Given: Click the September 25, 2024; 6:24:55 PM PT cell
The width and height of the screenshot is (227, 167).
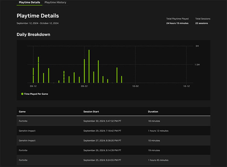Looking at the screenshot, I should click(102, 160).
